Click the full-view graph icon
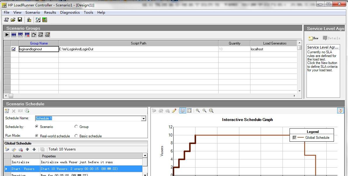 pos(189,111)
